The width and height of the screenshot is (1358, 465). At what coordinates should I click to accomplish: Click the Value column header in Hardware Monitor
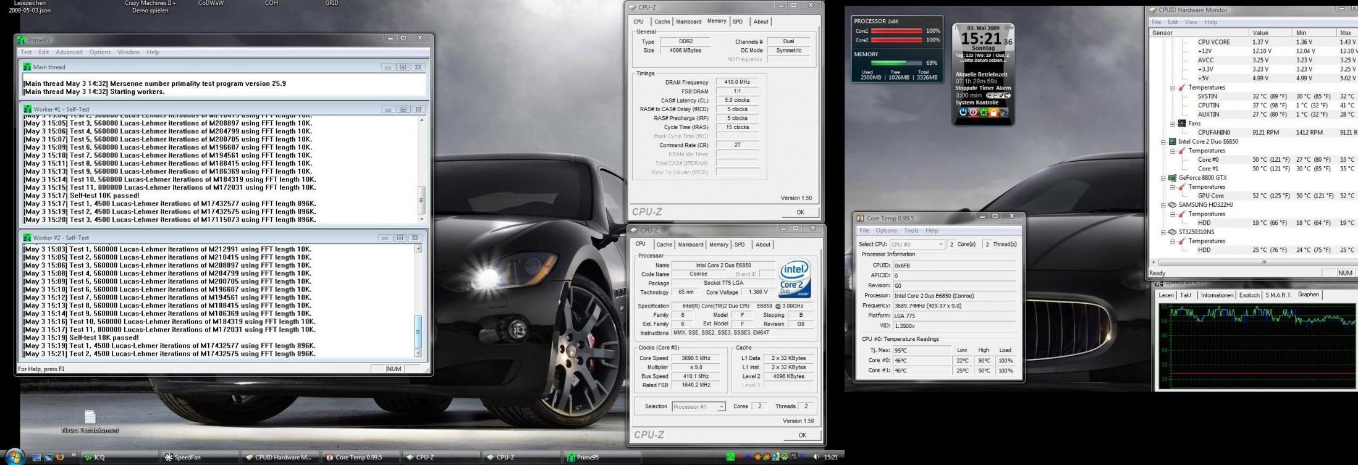pyautogui.click(x=1270, y=33)
